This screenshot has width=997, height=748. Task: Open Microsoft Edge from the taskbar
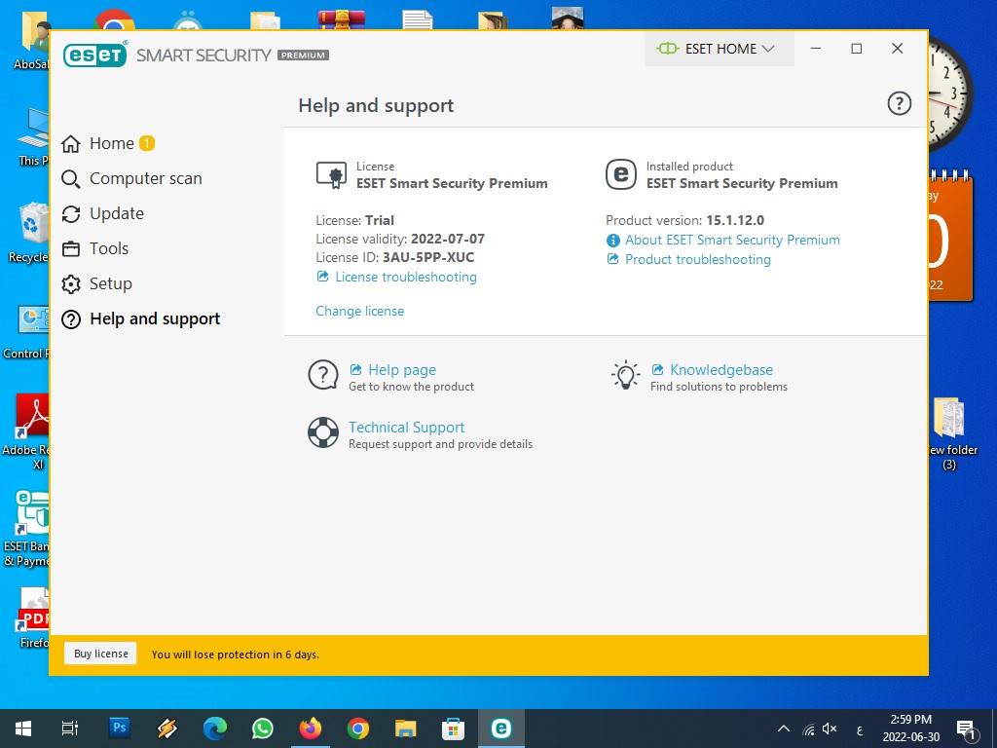click(x=215, y=729)
